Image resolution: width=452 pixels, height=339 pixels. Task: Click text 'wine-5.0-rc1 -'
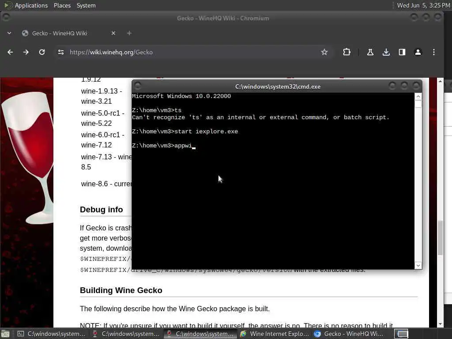click(102, 113)
